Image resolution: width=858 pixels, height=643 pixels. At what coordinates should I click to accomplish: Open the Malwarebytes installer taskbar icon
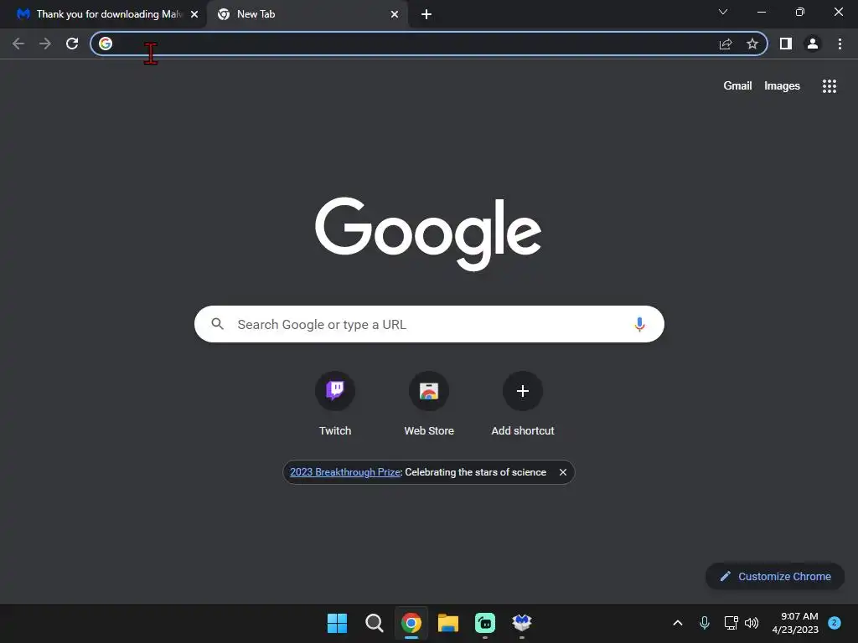[521, 623]
